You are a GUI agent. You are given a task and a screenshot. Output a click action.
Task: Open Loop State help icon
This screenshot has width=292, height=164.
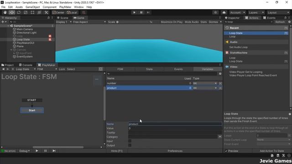[290, 114]
